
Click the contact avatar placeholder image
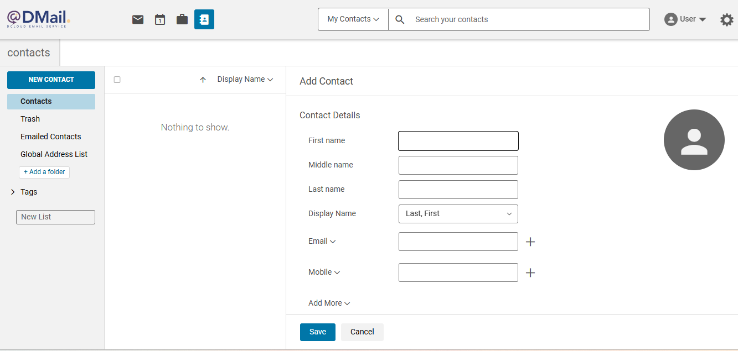[x=694, y=140]
